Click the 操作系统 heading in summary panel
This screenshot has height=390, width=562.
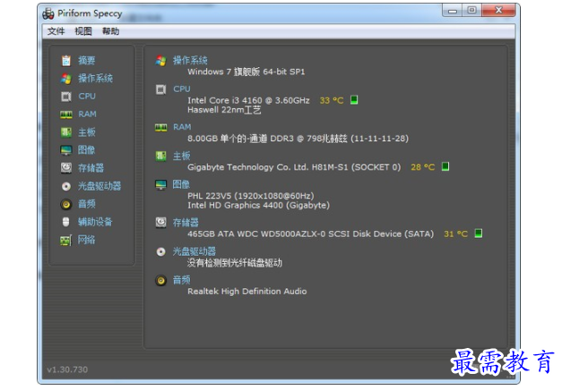pos(190,61)
